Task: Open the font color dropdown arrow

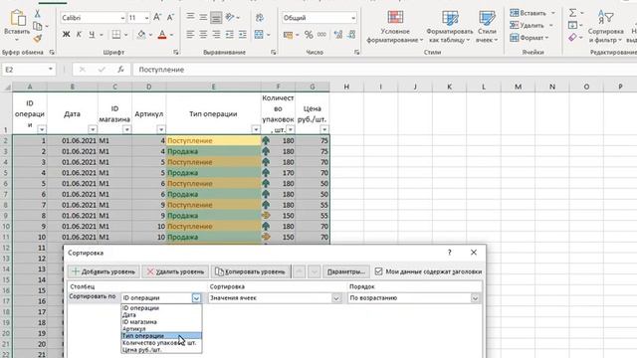Action: coord(171,35)
